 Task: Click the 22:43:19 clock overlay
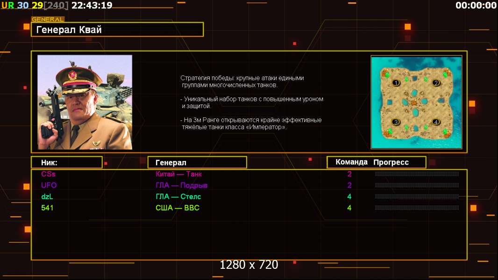[92, 6]
